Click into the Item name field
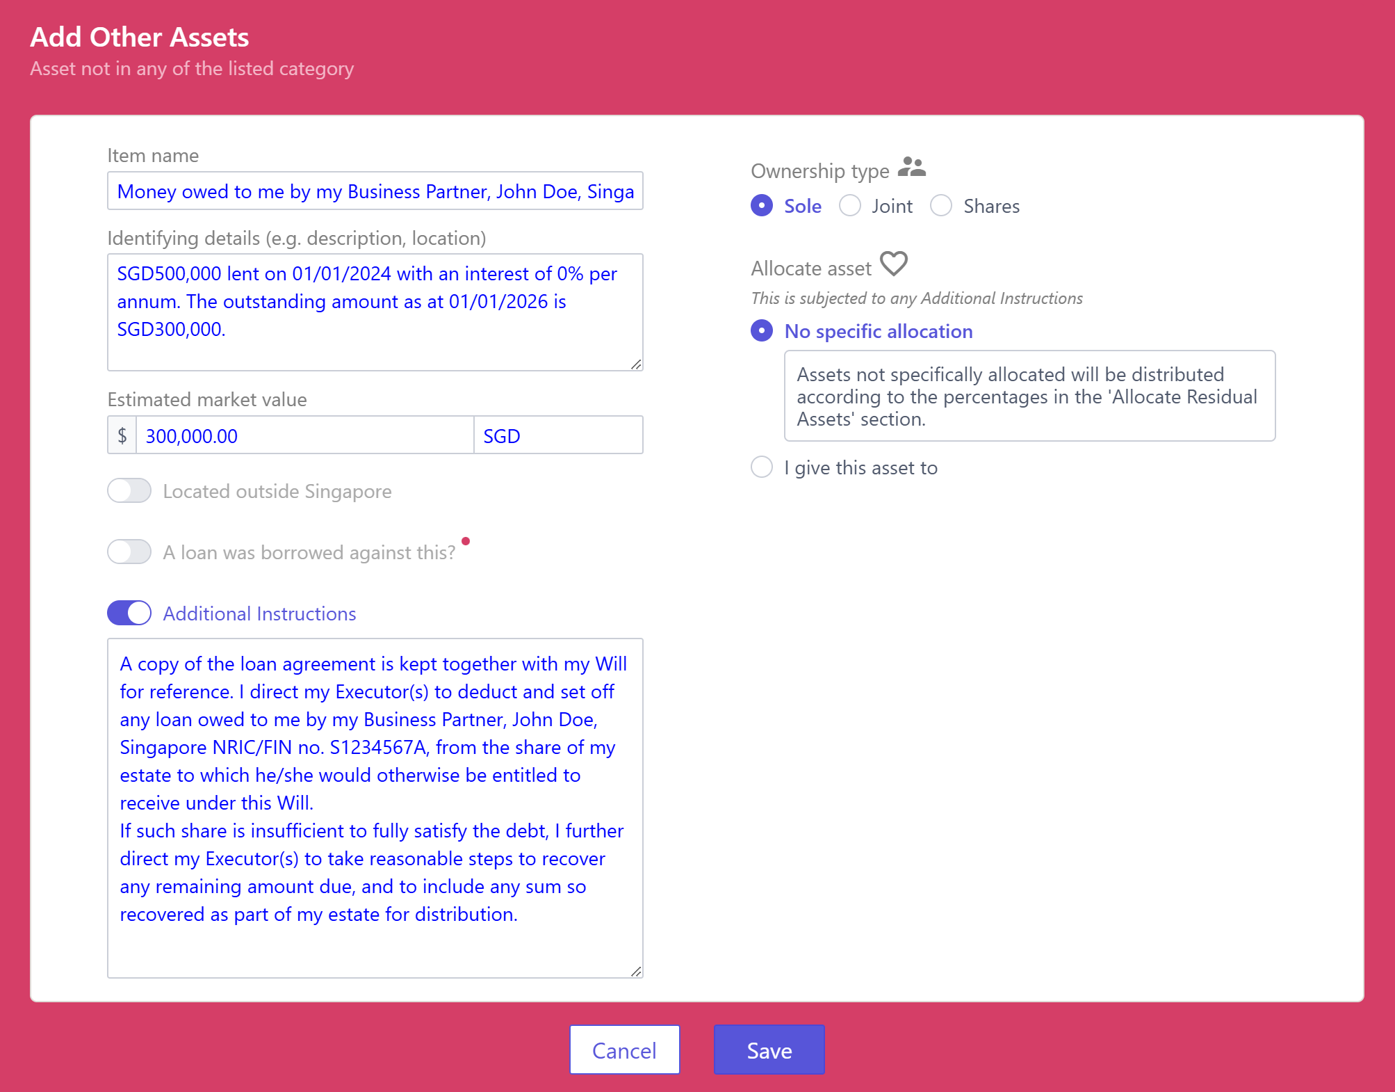The height and width of the screenshot is (1092, 1395). click(375, 191)
